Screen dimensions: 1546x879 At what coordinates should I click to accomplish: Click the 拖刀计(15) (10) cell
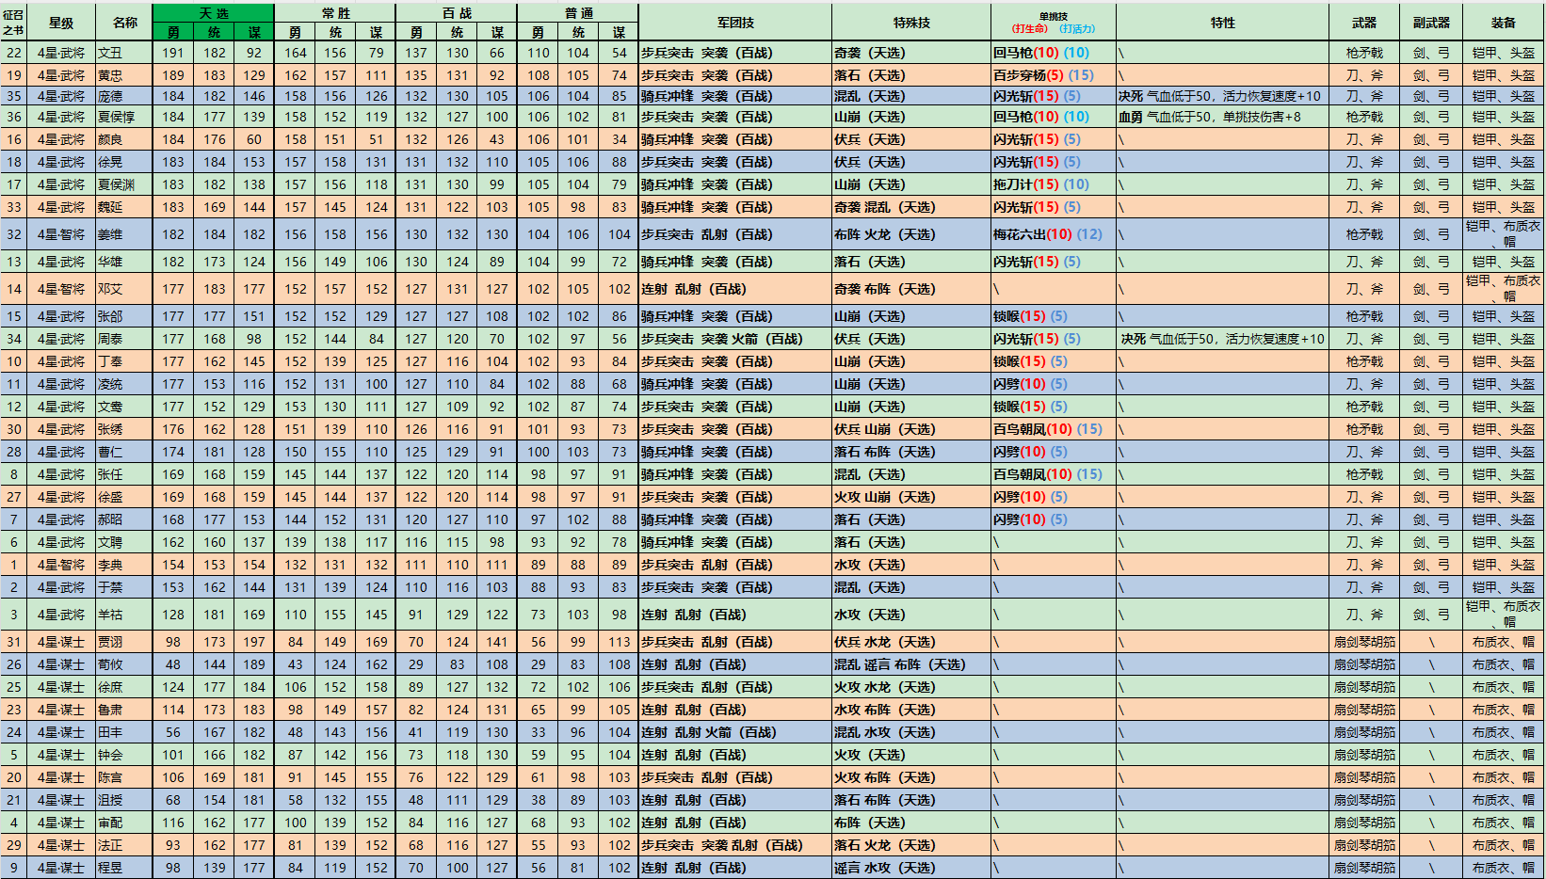point(1054,184)
